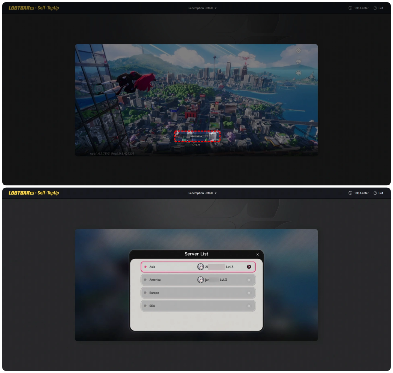Select the America server radio button
The image size is (393, 373).
click(249, 280)
